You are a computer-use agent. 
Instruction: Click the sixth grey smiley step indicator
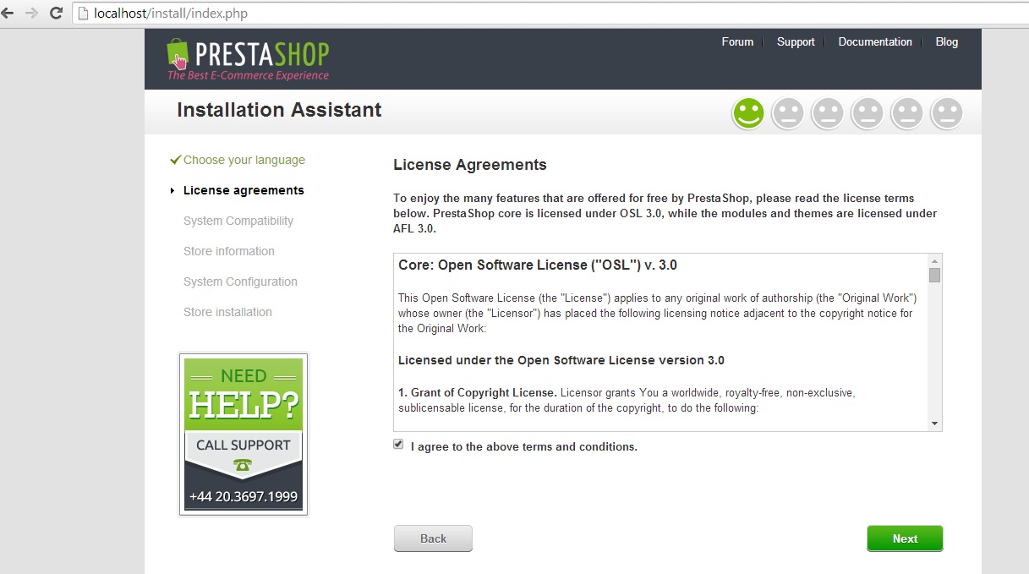coord(947,113)
